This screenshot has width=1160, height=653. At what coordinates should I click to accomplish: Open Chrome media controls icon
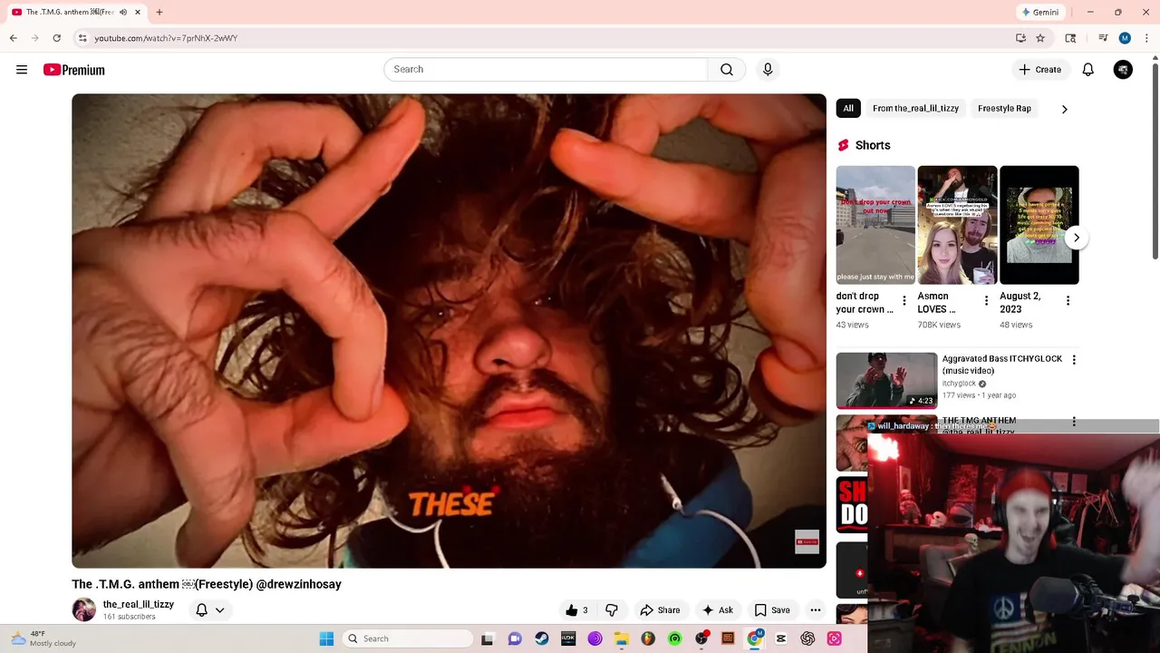pos(1103,38)
